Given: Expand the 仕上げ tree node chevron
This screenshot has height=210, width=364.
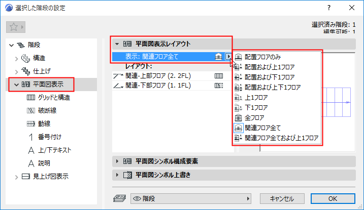Looking at the screenshot, I should [x=16, y=72].
